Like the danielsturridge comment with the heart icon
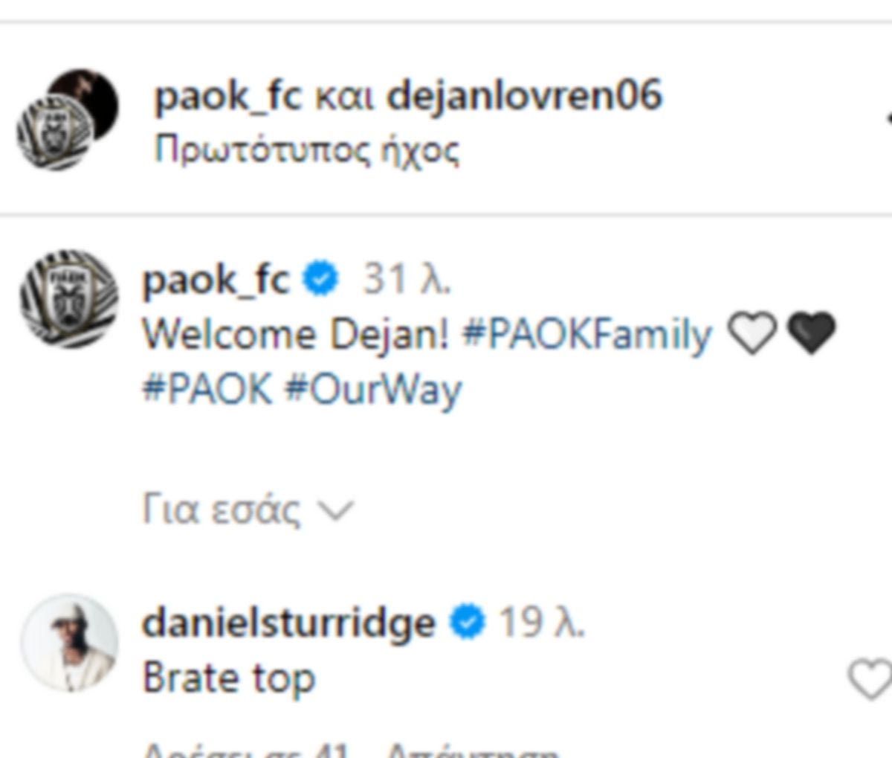This screenshot has width=892, height=758. [870, 679]
